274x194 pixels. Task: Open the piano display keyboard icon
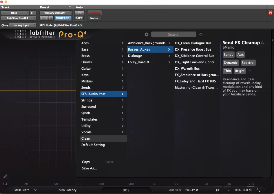click(5, 184)
